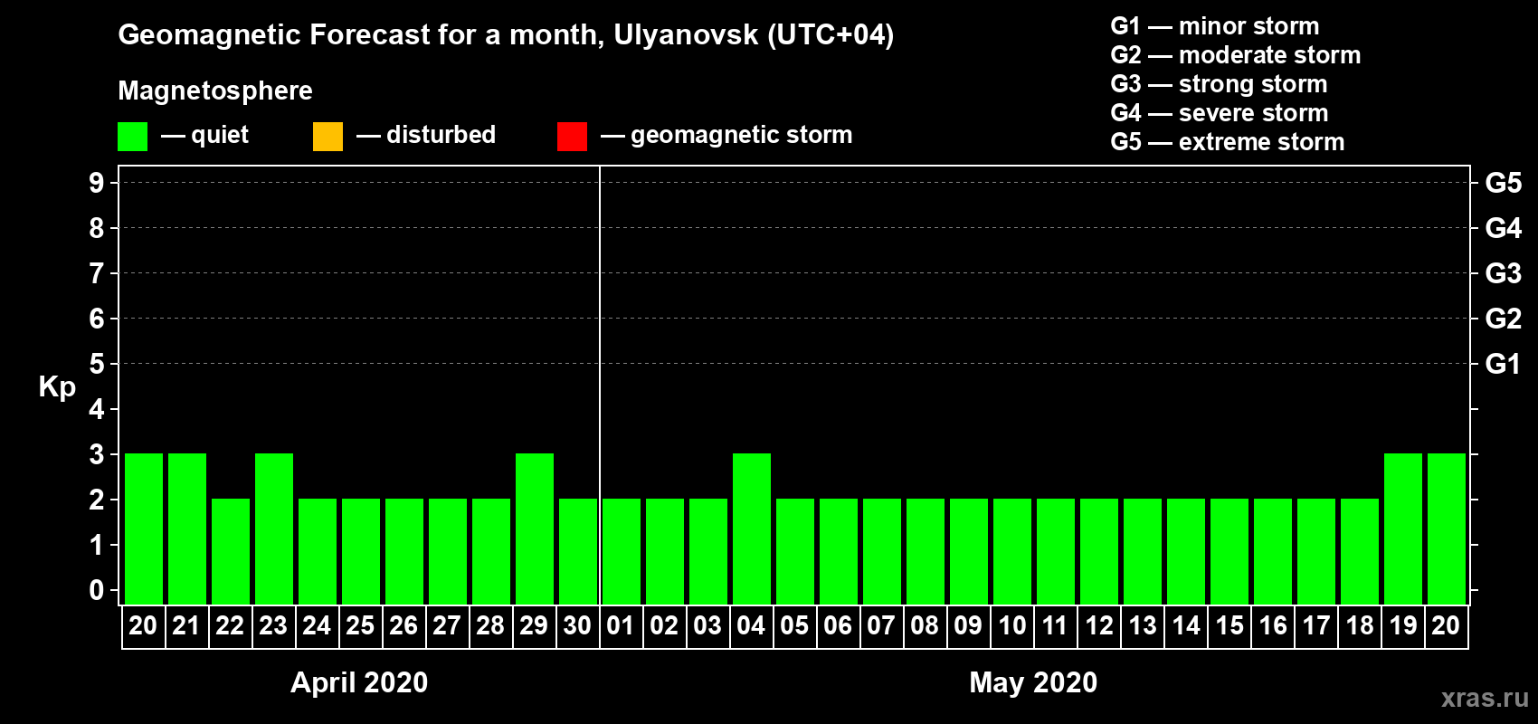Click the G1 right-axis label
1538x724 pixels.
pos(1504,364)
